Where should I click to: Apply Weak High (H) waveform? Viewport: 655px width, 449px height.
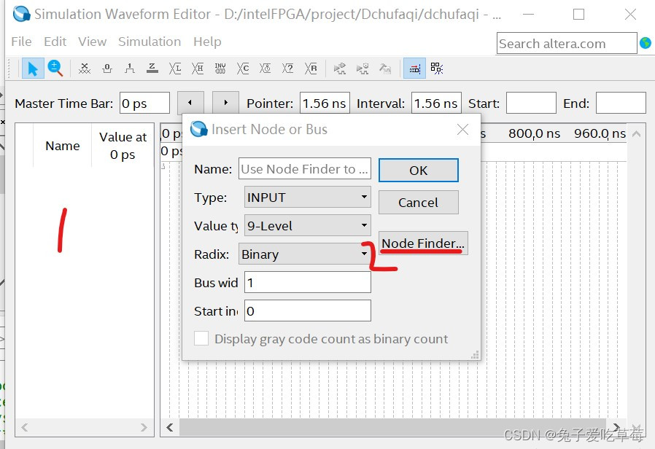pos(198,69)
